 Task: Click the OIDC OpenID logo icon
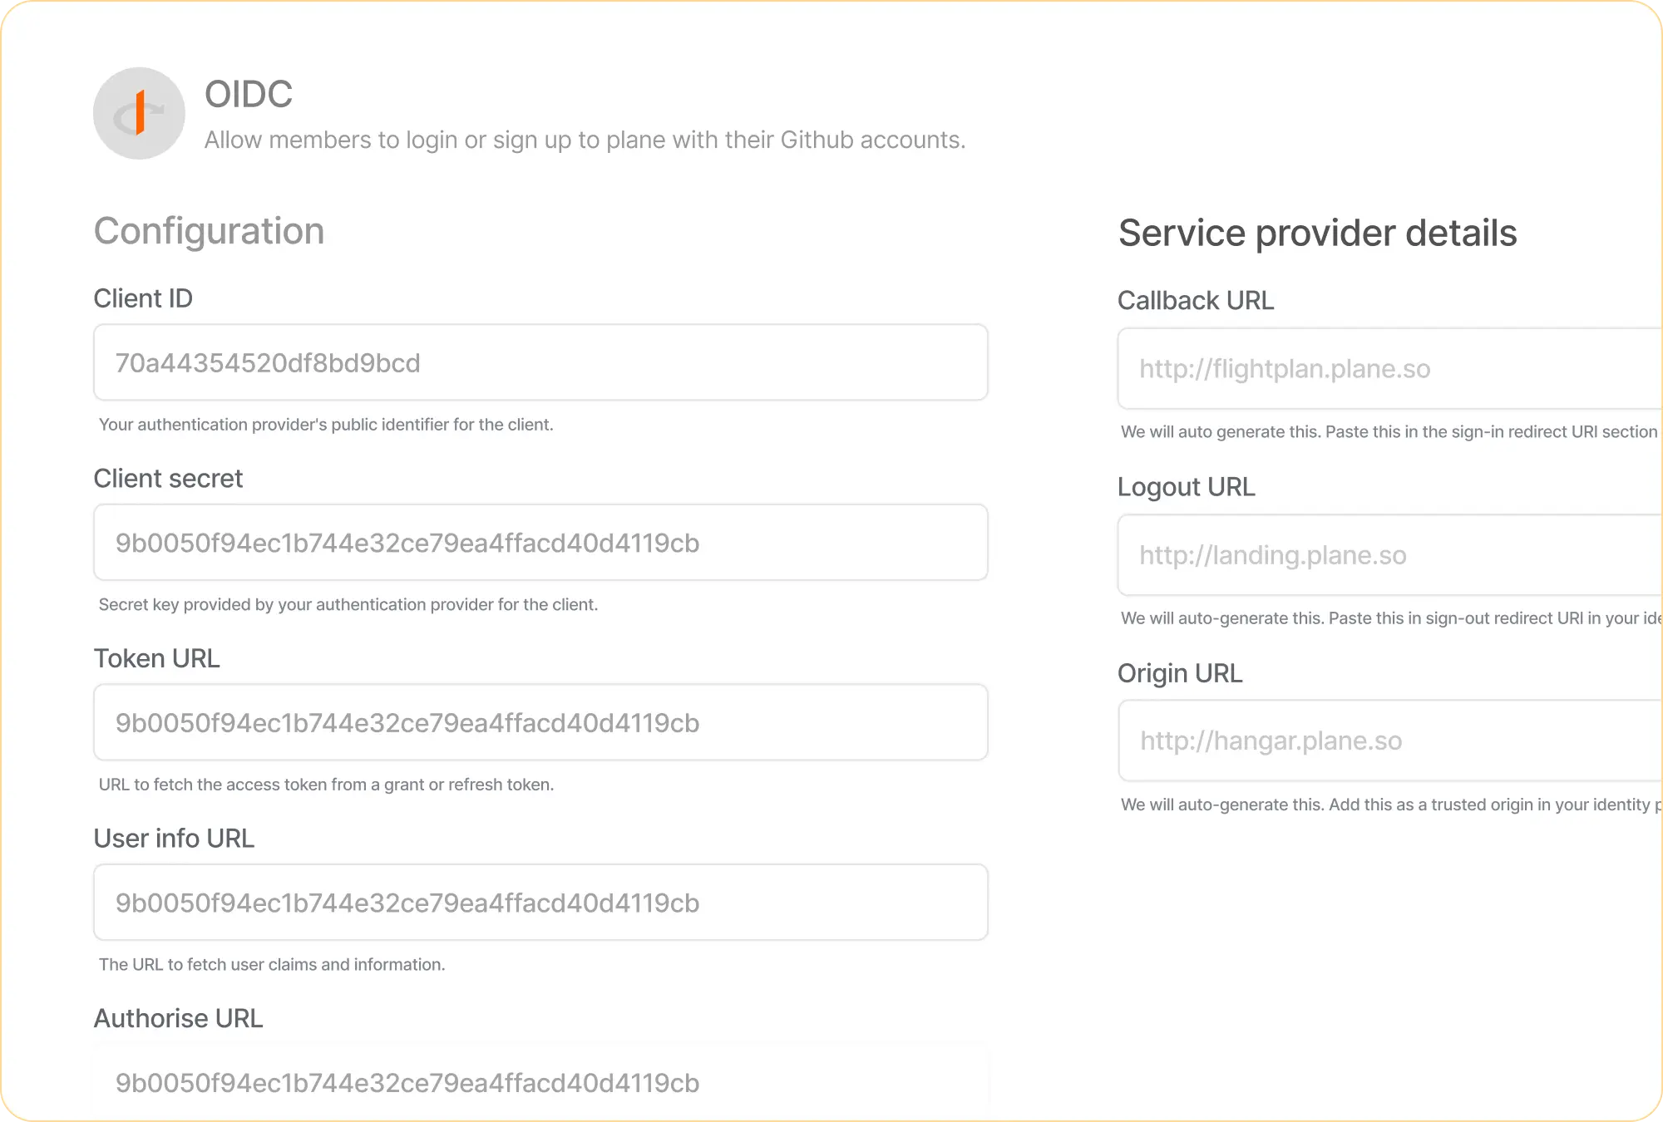click(x=139, y=114)
